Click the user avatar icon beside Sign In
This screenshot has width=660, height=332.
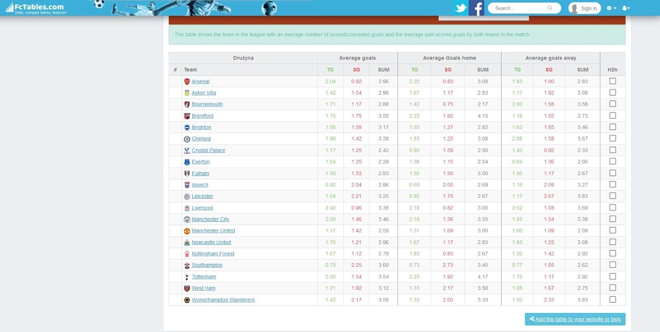coord(574,8)
